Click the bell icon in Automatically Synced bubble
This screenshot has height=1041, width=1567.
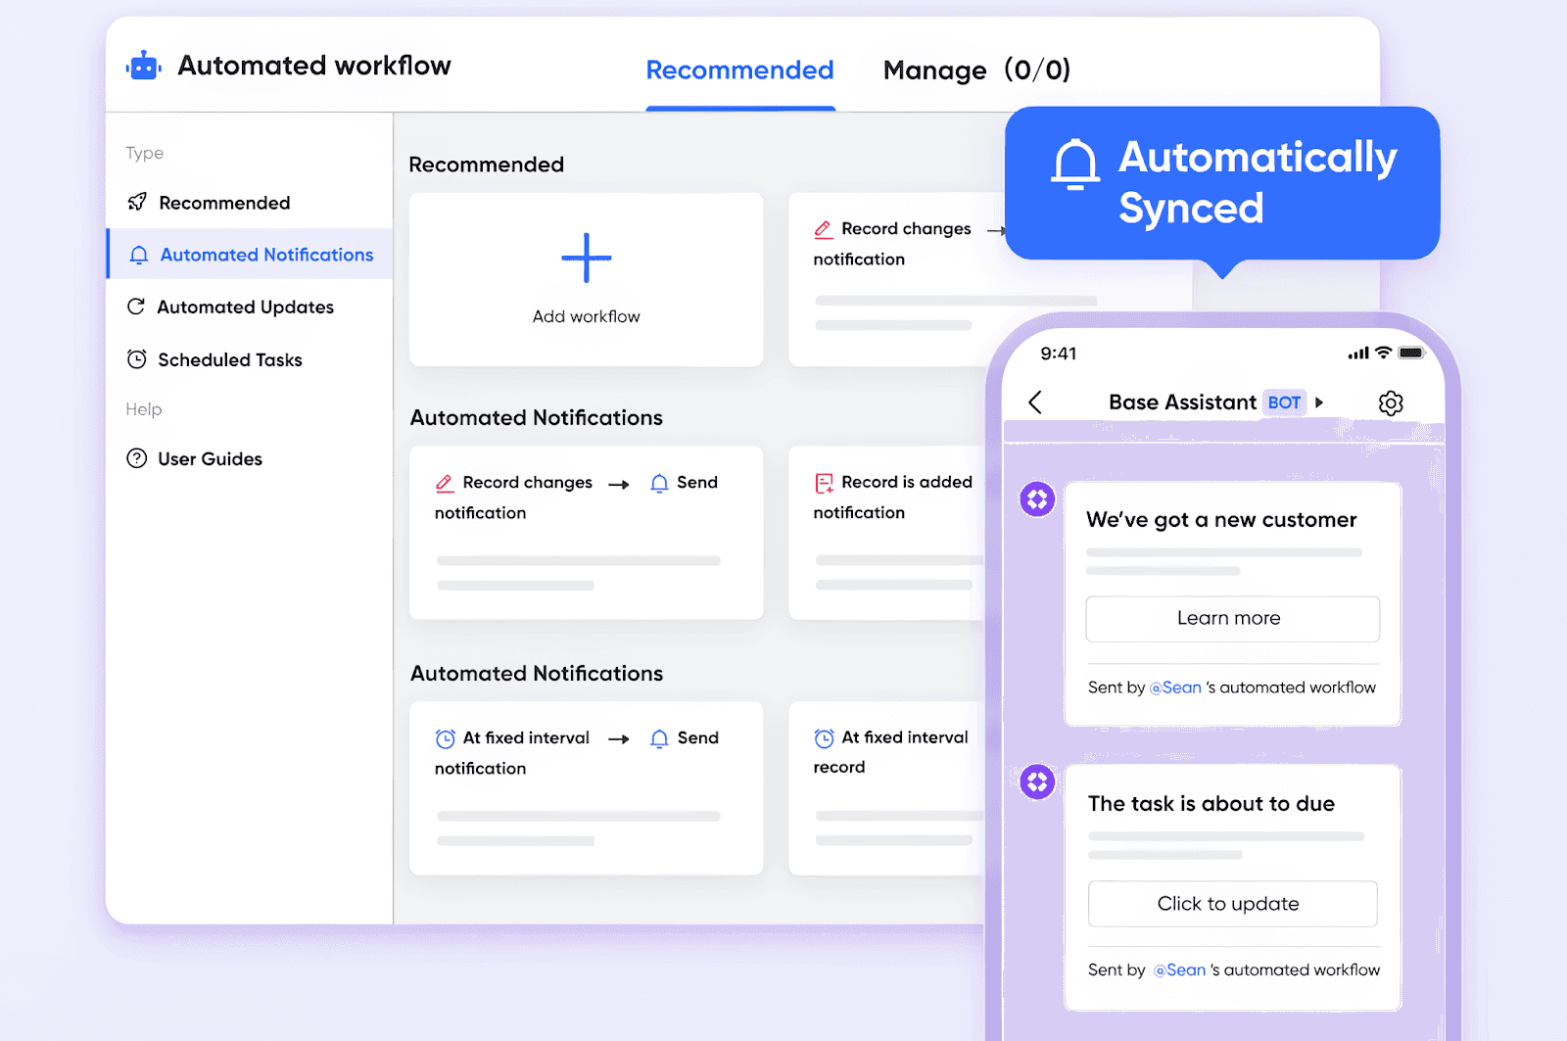click(x=1075, y=165)
